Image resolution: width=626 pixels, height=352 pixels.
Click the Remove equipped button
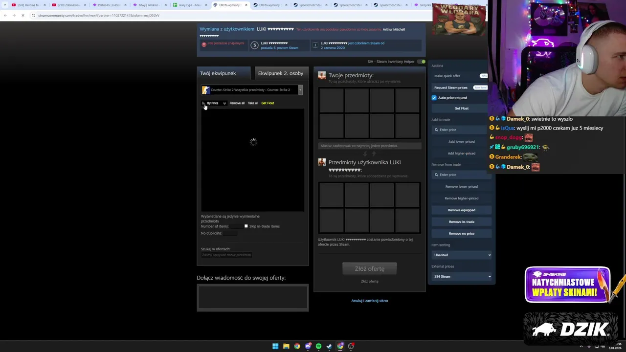pyautogui.click(x=461, y=210)
